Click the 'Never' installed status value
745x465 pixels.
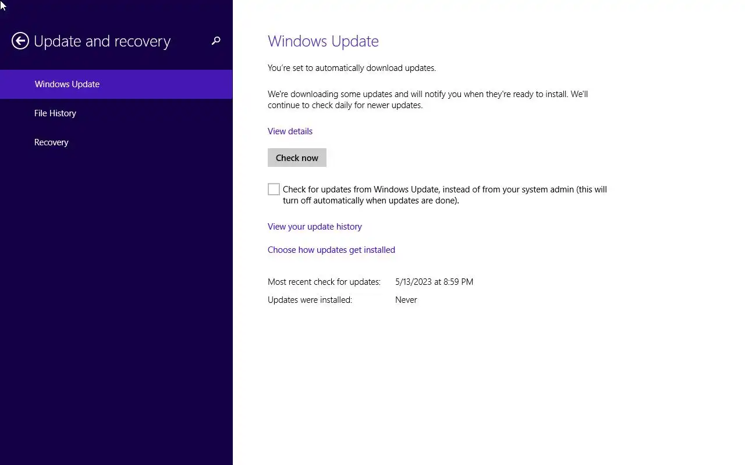coord(406,300)
